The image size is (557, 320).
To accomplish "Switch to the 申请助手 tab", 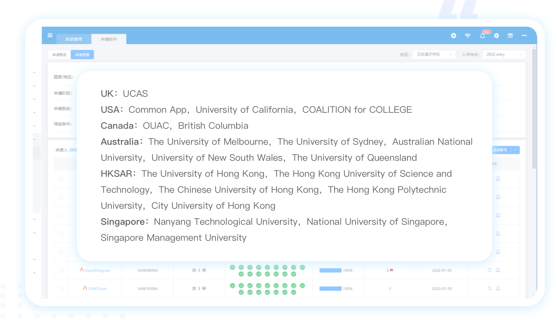I will [x=109, y=39].
